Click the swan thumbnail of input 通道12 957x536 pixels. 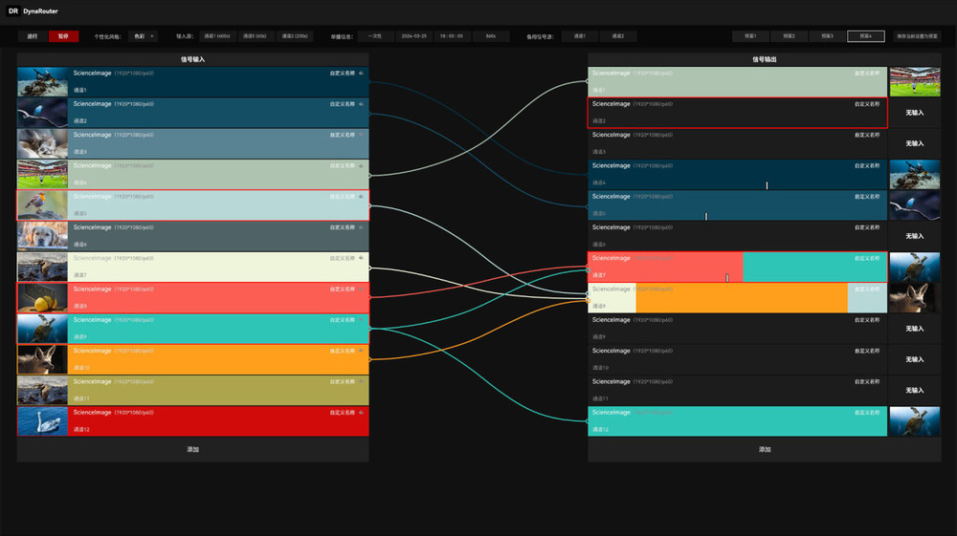point(42,421)
